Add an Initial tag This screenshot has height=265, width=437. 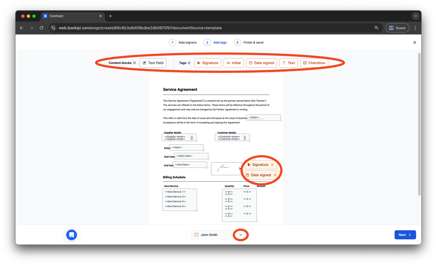234,63
